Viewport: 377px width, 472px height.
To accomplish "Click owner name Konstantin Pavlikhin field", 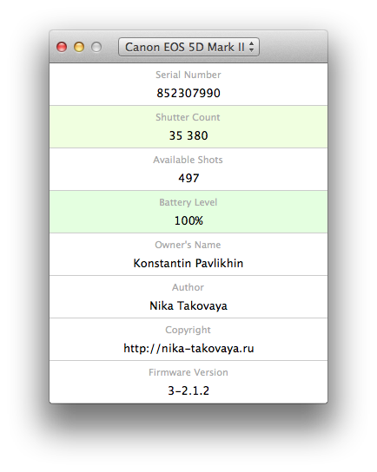I will pyautogui.click(x=188, y=263).
